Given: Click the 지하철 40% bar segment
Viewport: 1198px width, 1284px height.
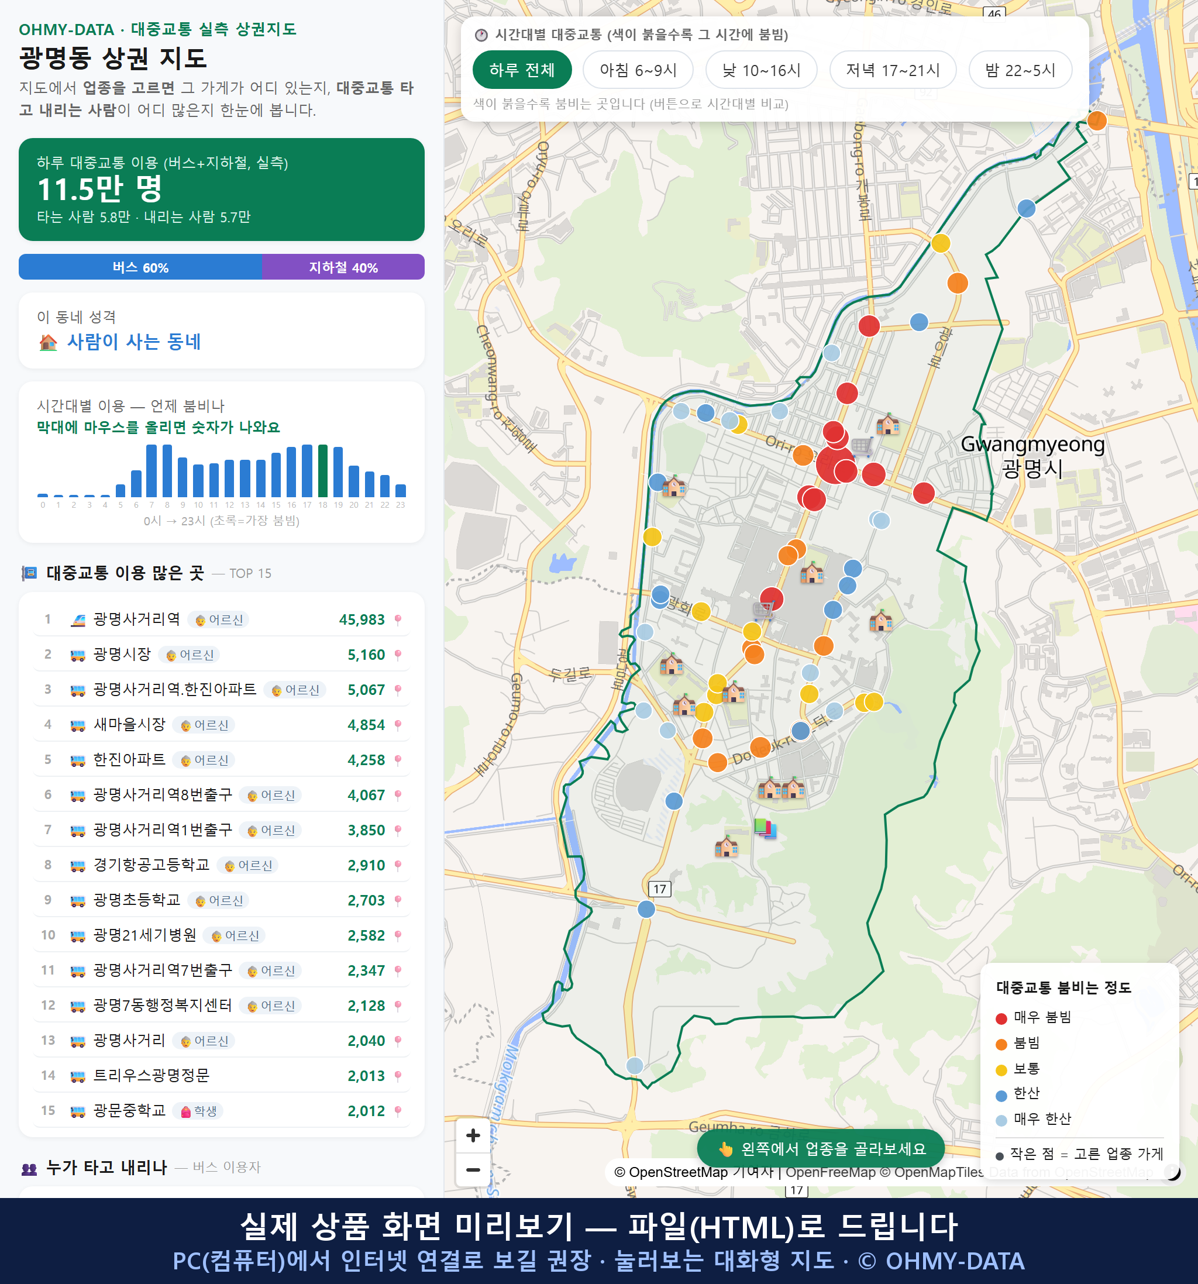Looking at the screenshot, I should tap(343, 267).
